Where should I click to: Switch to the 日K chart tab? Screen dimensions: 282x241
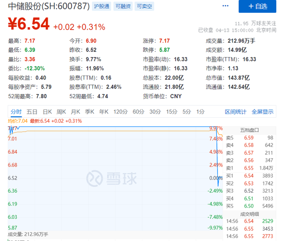coord(47,112)
